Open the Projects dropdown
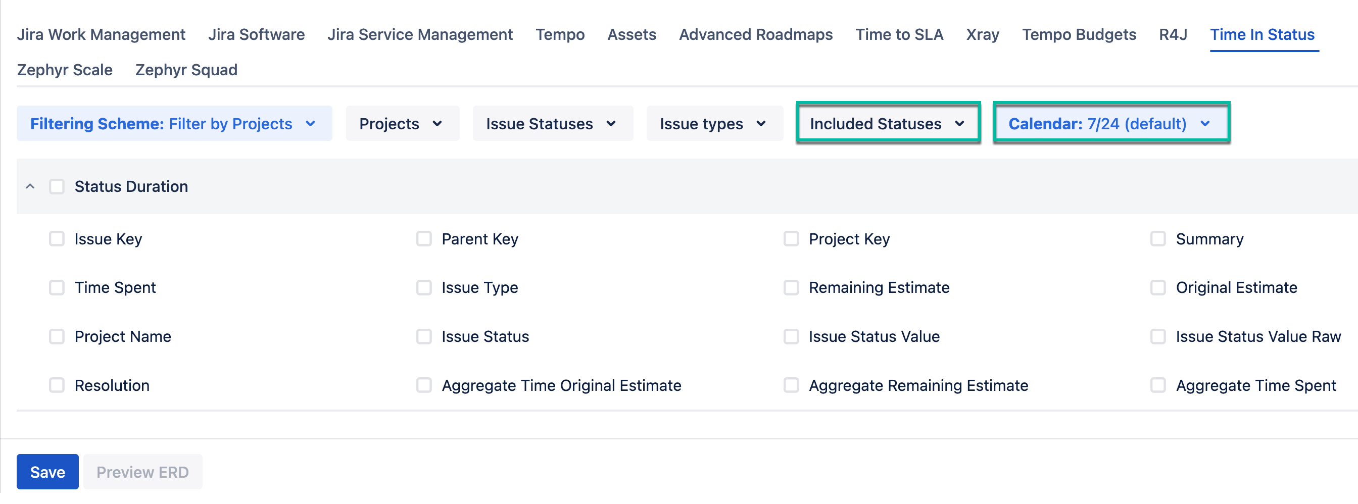 tap(402, 123)
